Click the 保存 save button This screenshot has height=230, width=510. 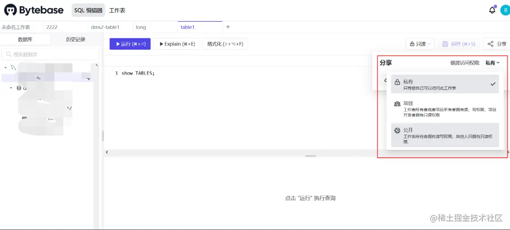click(459, 44)
